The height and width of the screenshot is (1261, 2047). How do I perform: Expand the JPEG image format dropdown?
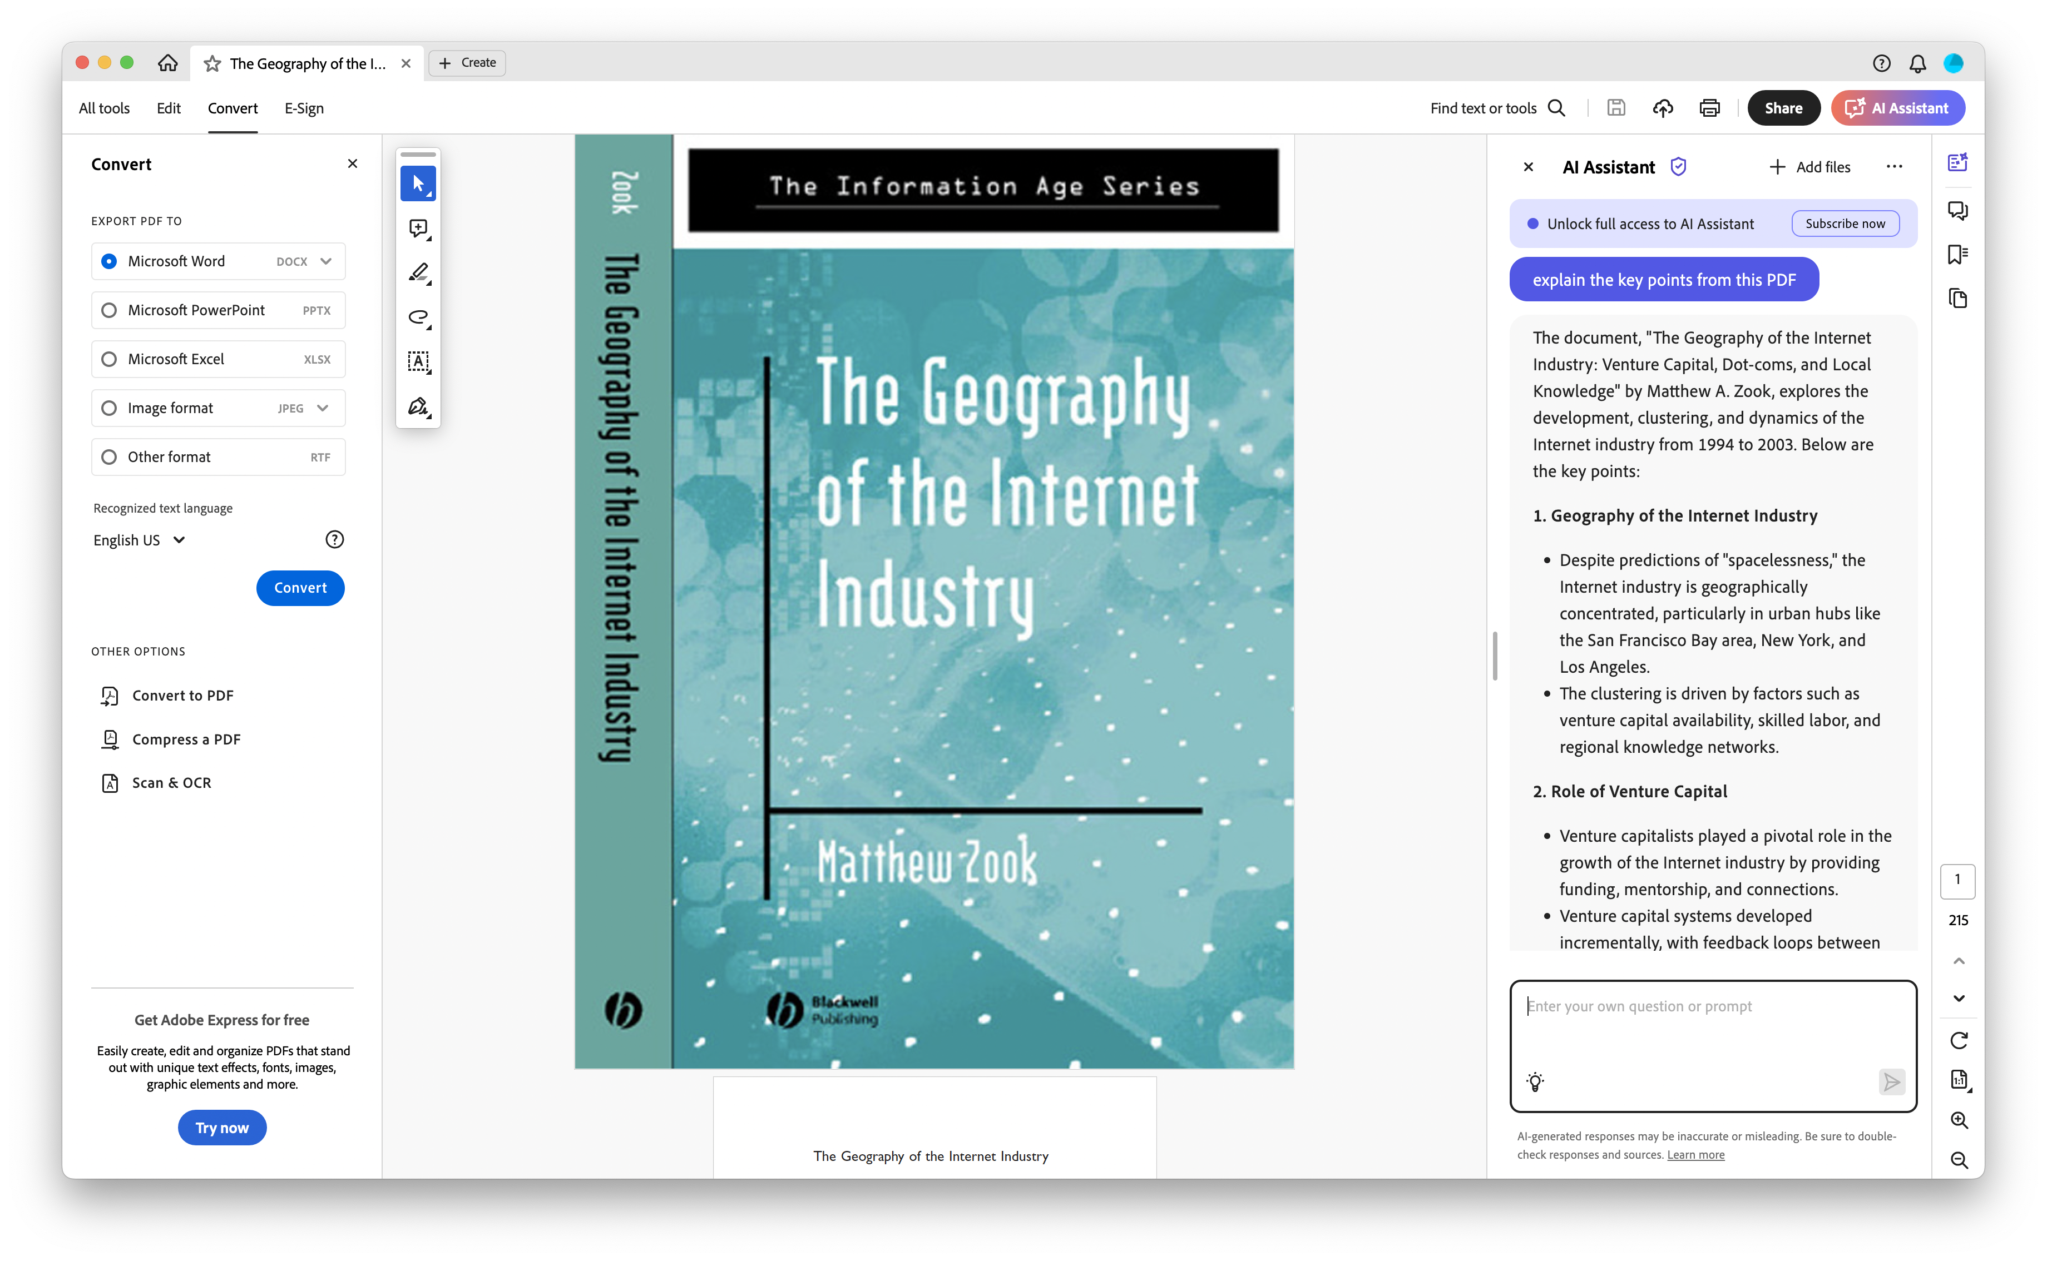[x=323, y=408]
